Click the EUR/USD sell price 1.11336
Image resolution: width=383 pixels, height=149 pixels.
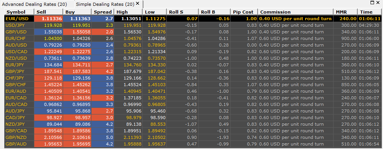pos(48,19)
